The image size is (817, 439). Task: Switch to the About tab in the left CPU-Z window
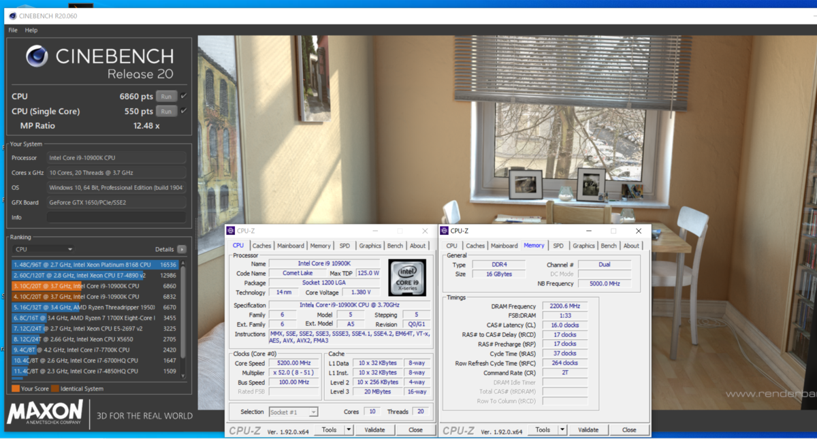click(x=418, y=246)
